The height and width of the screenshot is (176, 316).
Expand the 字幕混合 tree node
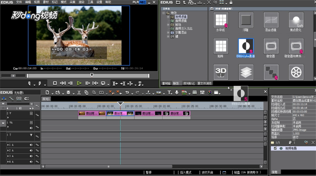click(168, 32)
